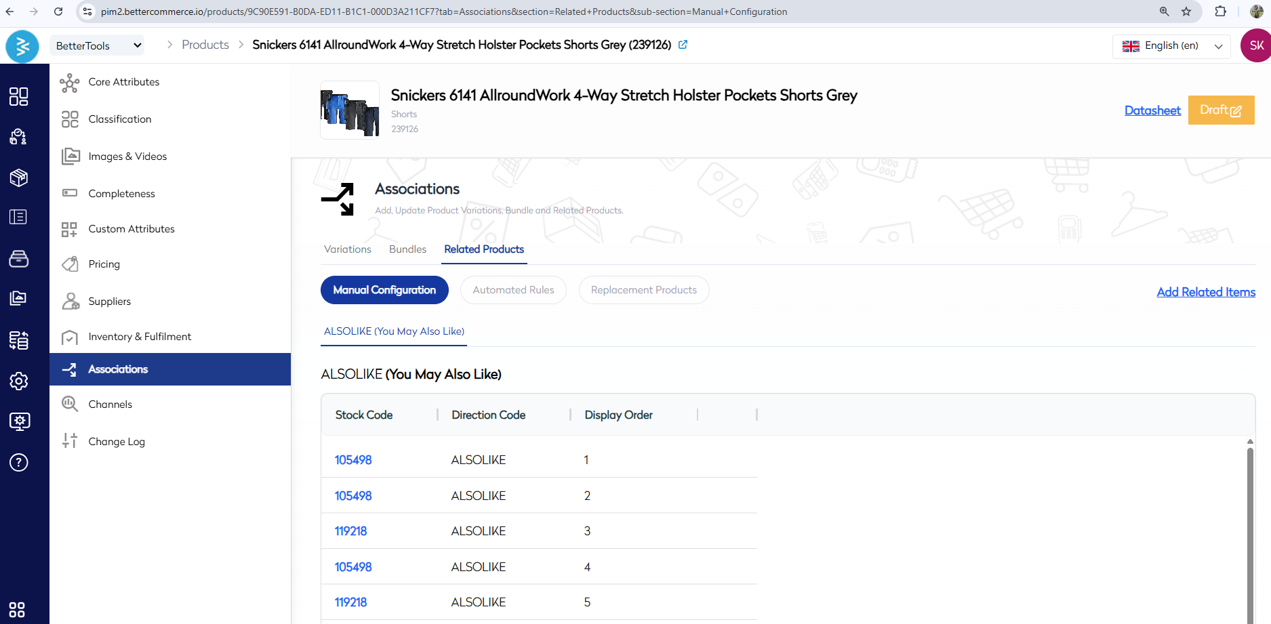Open the settings gear in left rail
The height and width of the screenshot is (624, 1271).
(19, 381)
